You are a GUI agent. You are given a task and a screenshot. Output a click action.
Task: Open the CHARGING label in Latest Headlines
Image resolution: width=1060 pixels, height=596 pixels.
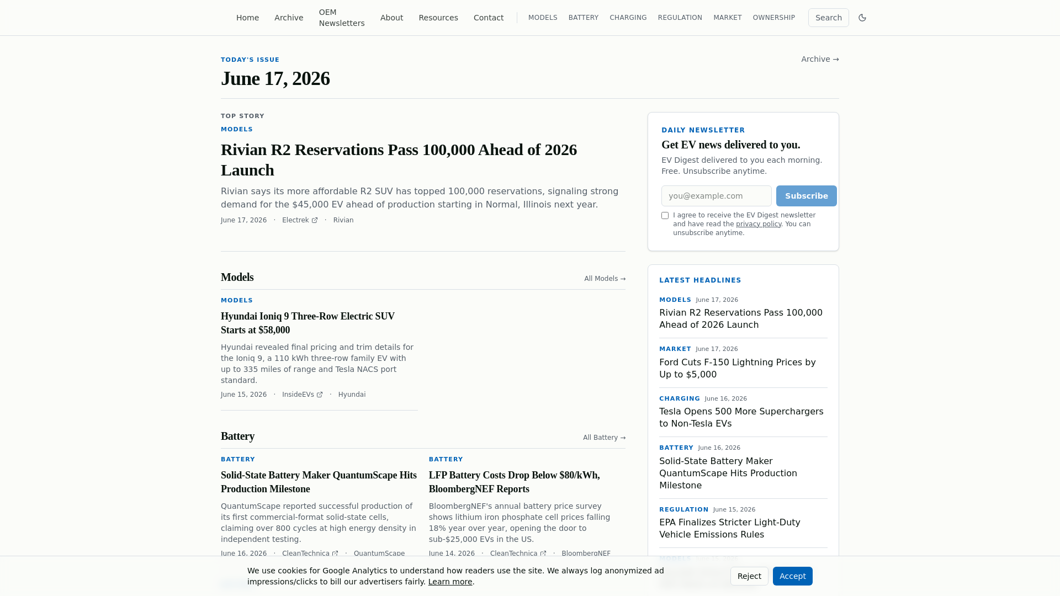coord(679,398)
